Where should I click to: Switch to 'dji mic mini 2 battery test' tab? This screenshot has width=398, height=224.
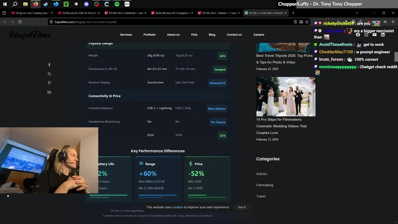32,13
